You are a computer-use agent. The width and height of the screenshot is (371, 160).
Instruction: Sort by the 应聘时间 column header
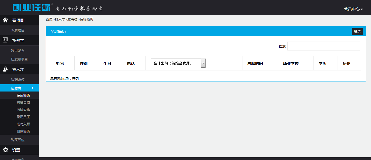(x=255, y=64)
